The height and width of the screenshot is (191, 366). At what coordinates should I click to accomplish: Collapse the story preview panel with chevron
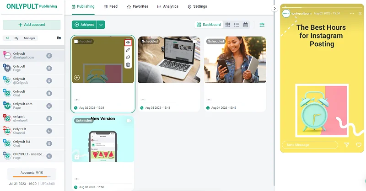click(274, 8)
